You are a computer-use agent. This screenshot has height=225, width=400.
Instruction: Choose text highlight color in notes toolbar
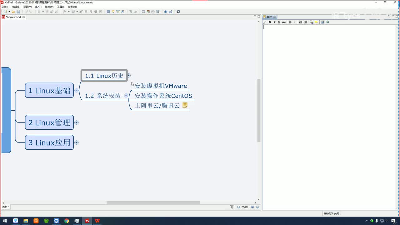tap(316, 22)
